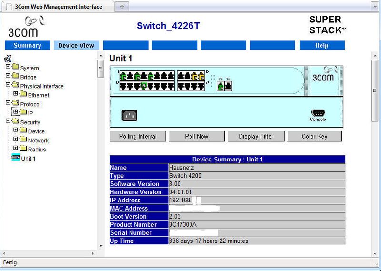Viewport: 381px width, 271px height.
Task: Click yellow port 12 on the switch
Action: coord(201,76)
